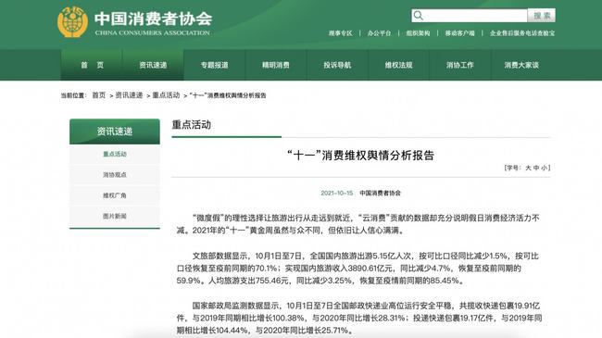The image size is (602, 338).
Task: Click the 搜索 search button
Action: point(542,16)
